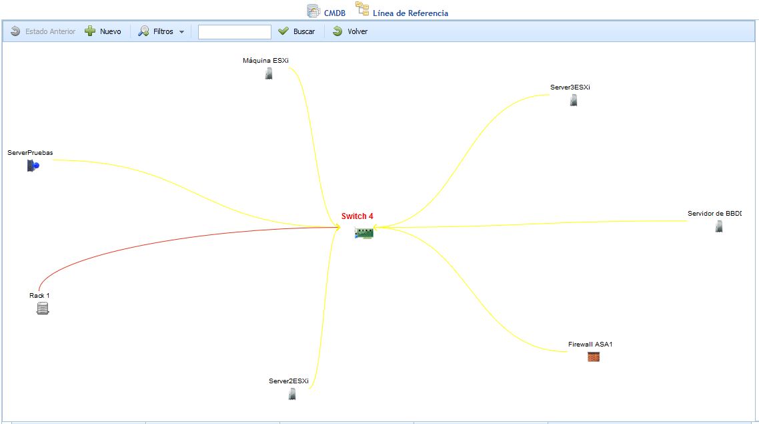This screenshot has height=424, width=759.
Task: Select the Server3ESXi node icon
Action: (573, 100)
